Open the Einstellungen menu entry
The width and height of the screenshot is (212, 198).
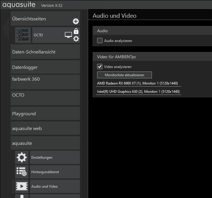click(55, 158)
